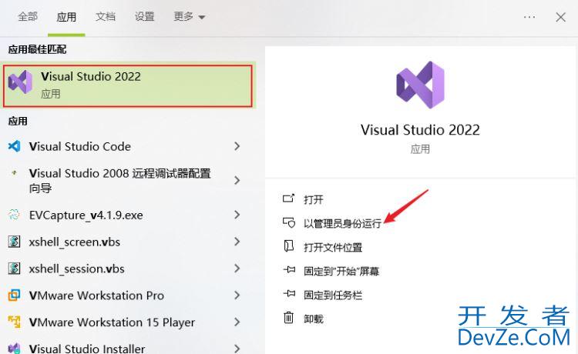Choose 打开 to launch the app
Viewport: 578px width, 354px height.
point(314,199)
